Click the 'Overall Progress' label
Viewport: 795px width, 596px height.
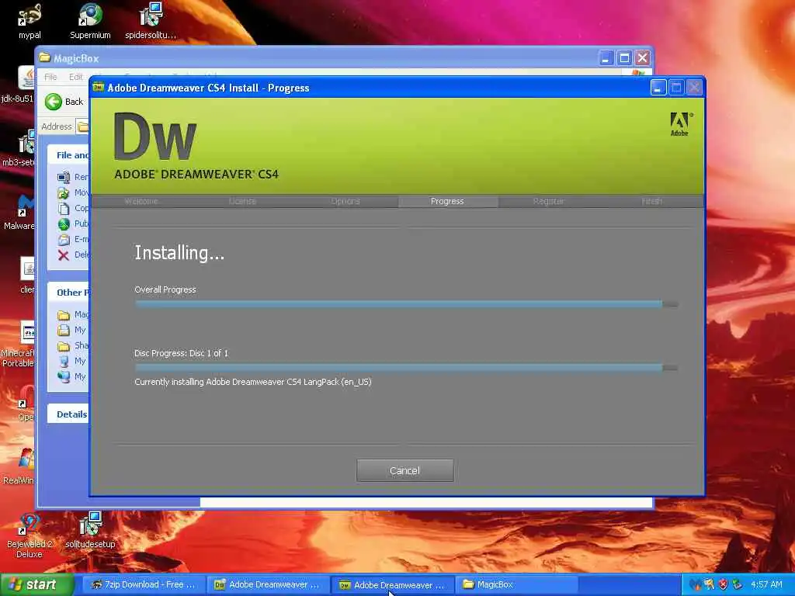(x=165, y=289)
